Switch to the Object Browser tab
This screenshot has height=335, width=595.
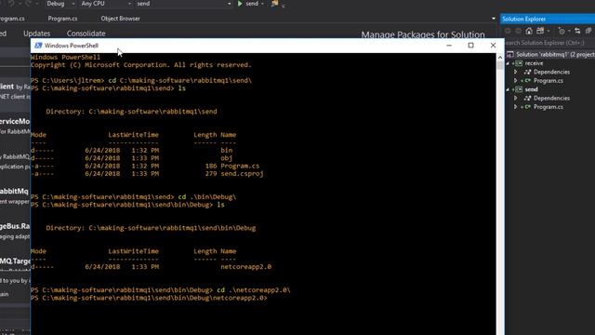(120, 19)
